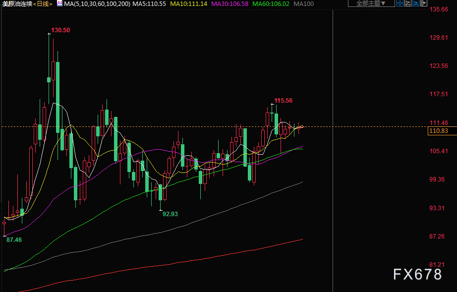The image size is (457, 292).
Task: Click the MA indicator icon before MA(5,10,30...)
Action: [x=59, y=3]
